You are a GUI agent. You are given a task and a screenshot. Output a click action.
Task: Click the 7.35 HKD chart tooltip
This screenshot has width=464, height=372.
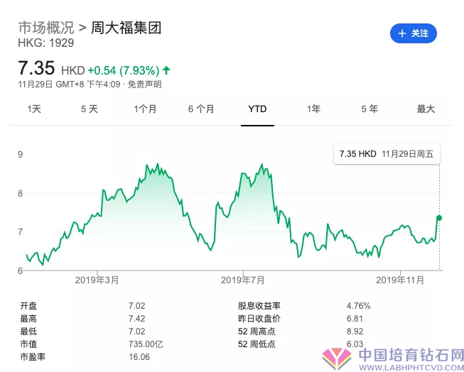click(387, 154)
